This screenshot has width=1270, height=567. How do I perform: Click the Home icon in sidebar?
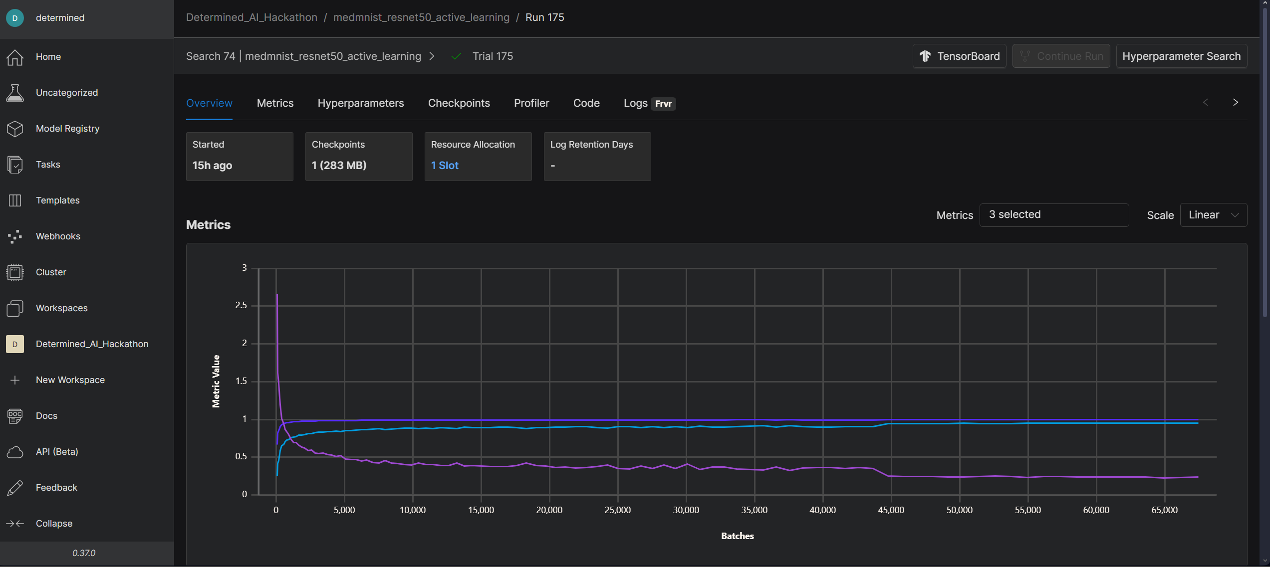tap(15, 57)
